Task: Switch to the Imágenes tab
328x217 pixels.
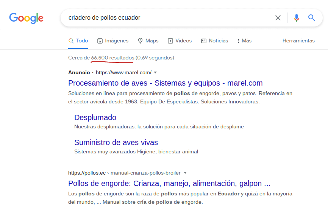Action: (x=113, y=41)
